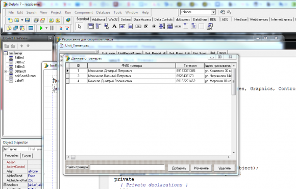
Task: Click the Save file disk icon
Action: pyautogui.click(x=28, y=20)
